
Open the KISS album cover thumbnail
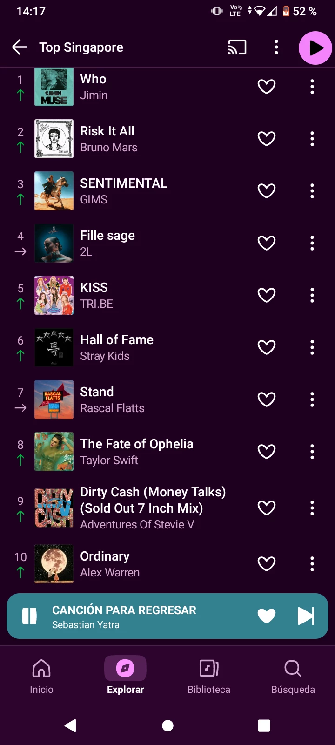pos(54,295)
